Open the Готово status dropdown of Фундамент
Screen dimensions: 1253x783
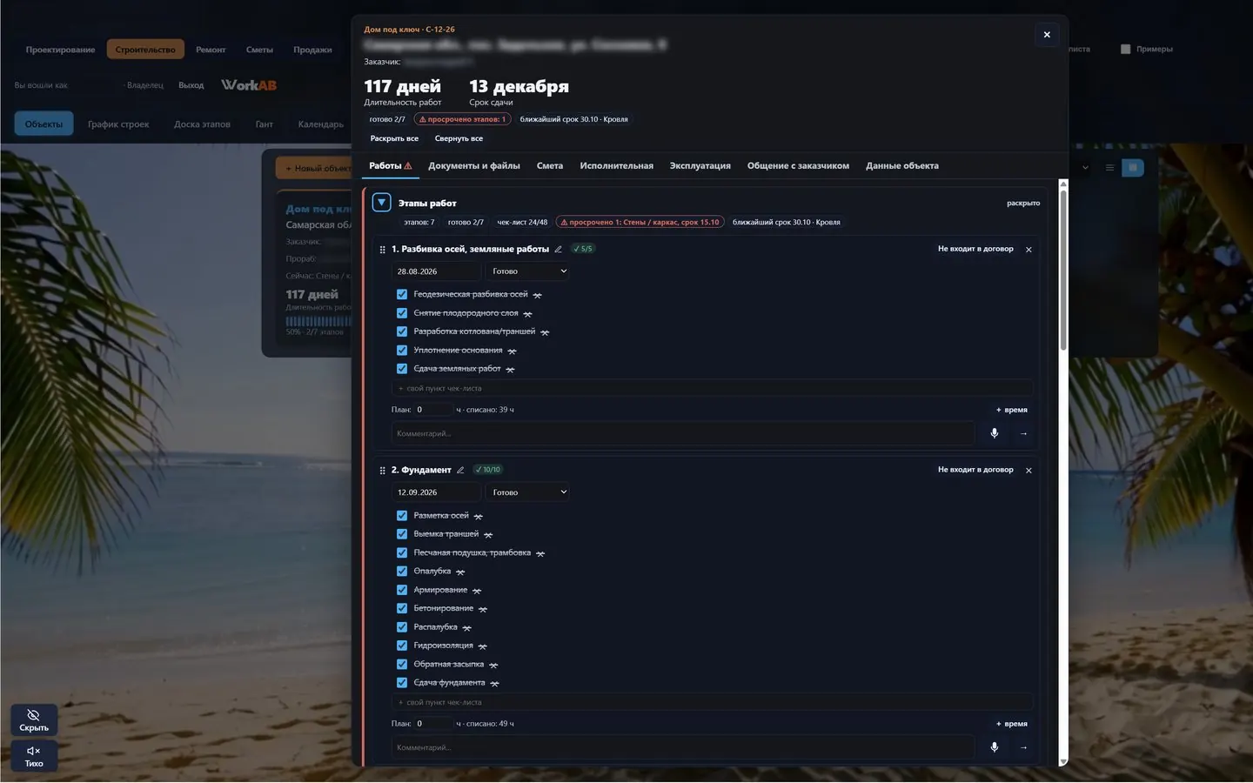click(528, 492)
